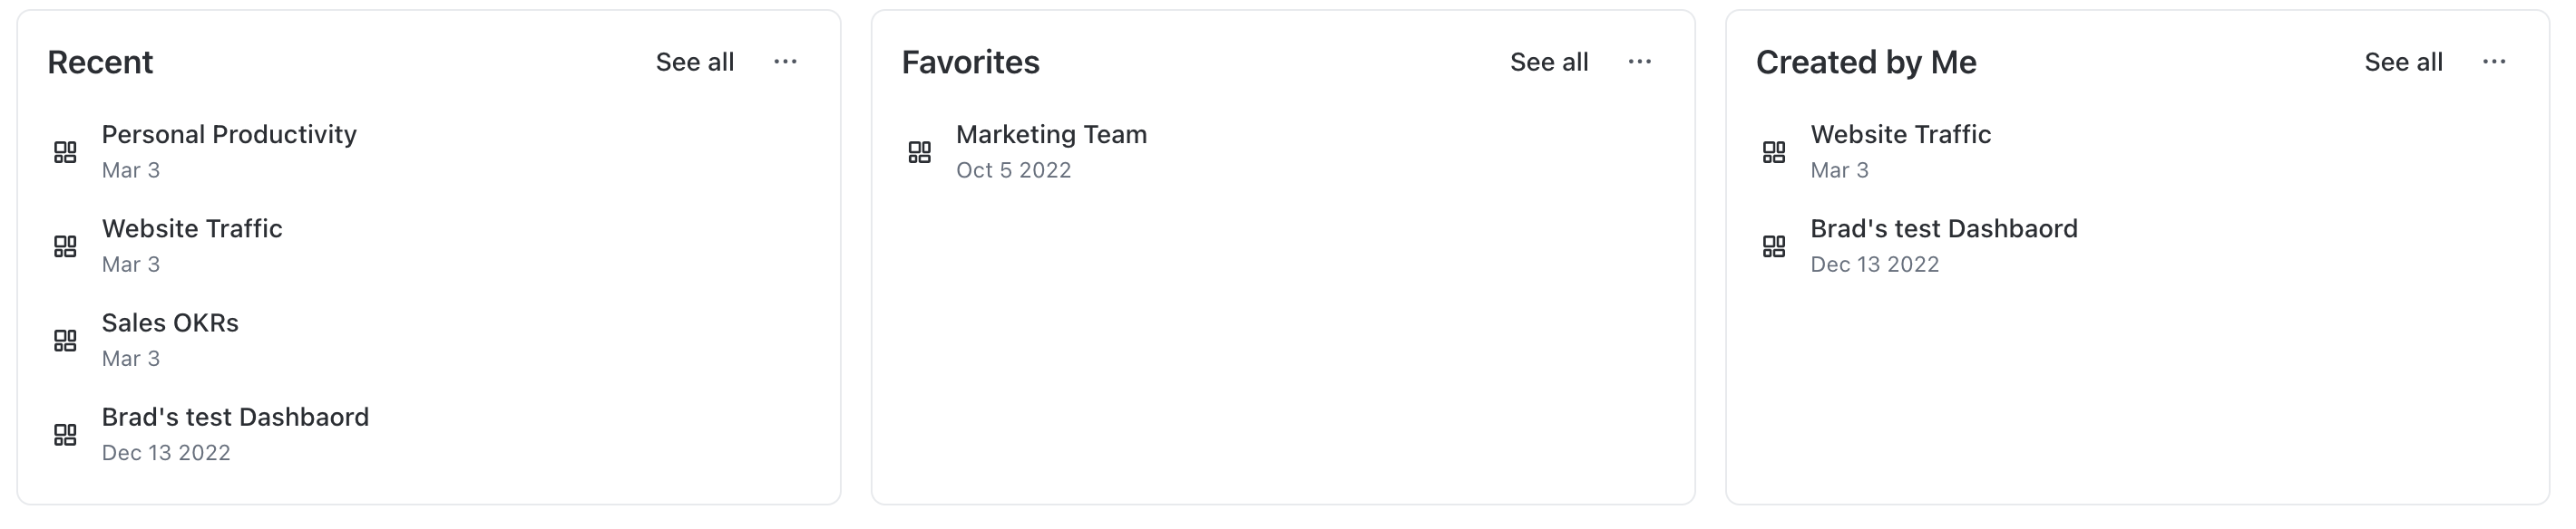
Task: Click dashboard icon beside Personal Productivity
Action: point(65,151)
